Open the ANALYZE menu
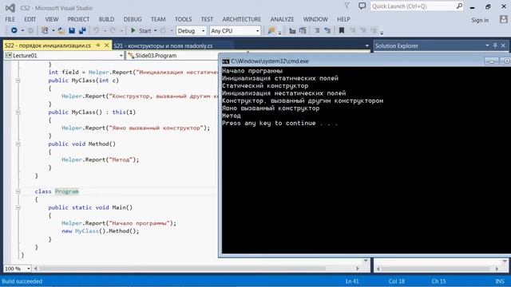 (282, 19)
